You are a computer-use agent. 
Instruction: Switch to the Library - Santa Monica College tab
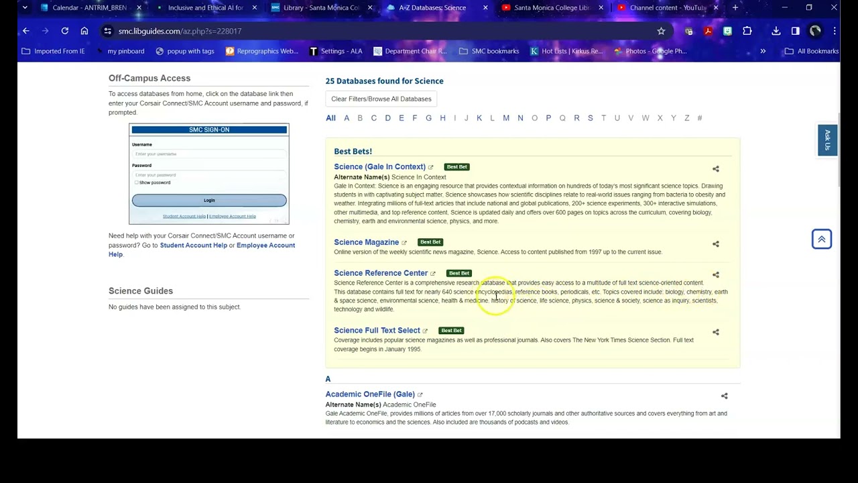(320, 8)
